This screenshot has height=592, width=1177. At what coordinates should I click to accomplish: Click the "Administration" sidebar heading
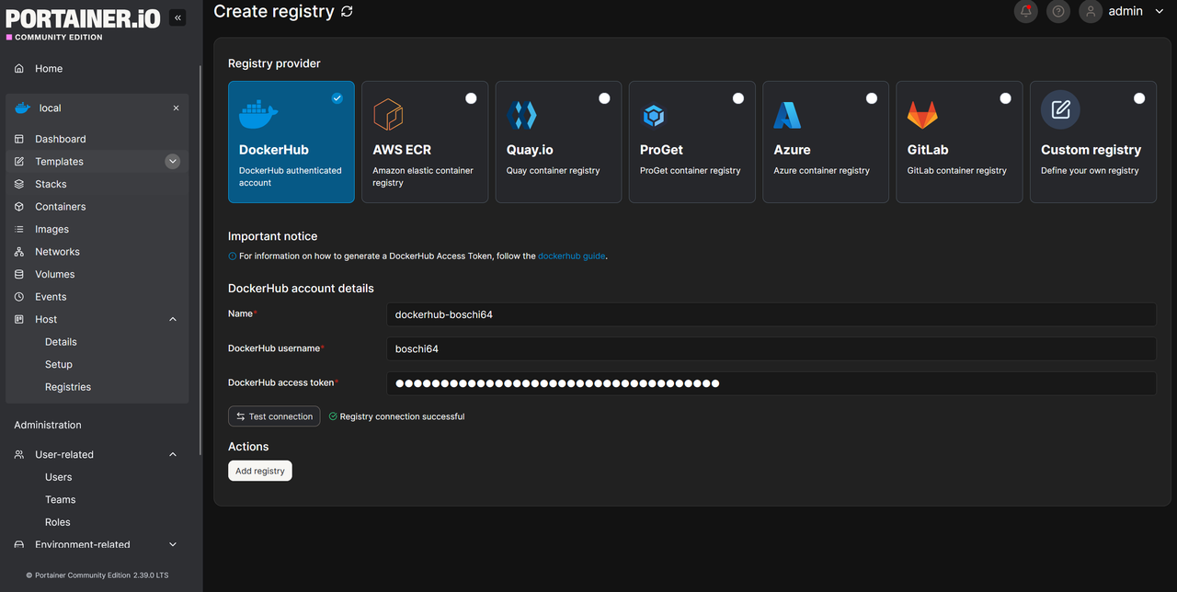(x=48, y=425)
